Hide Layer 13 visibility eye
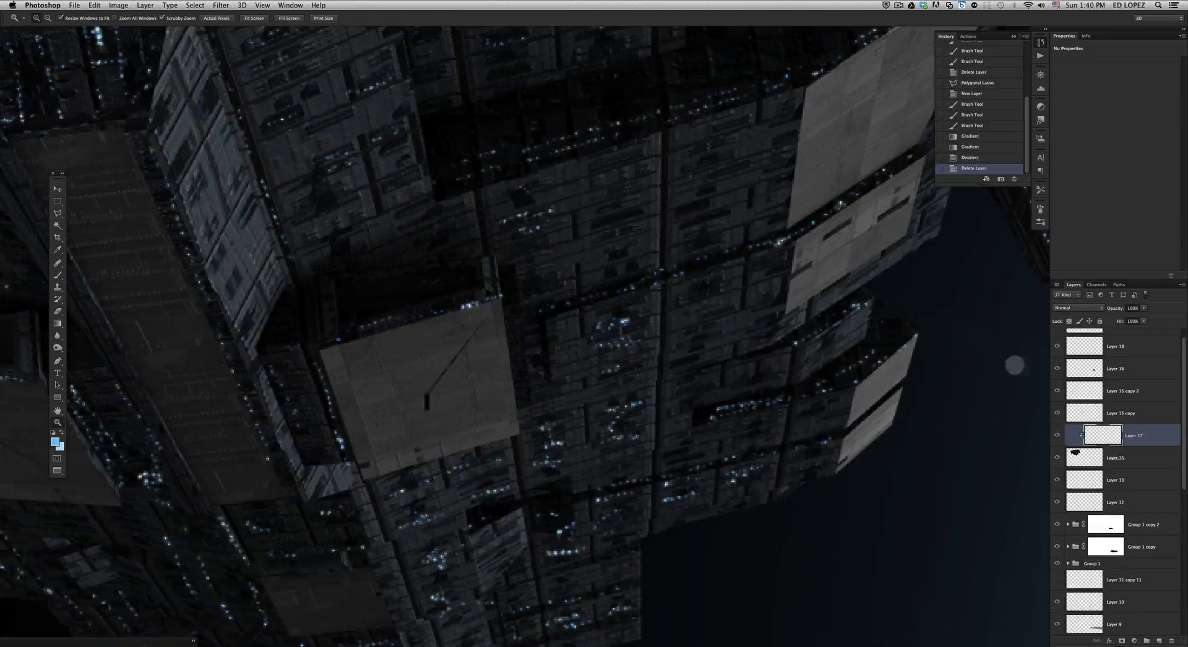This screenshot has height=647, width=1188. [x=1057, y=480]
